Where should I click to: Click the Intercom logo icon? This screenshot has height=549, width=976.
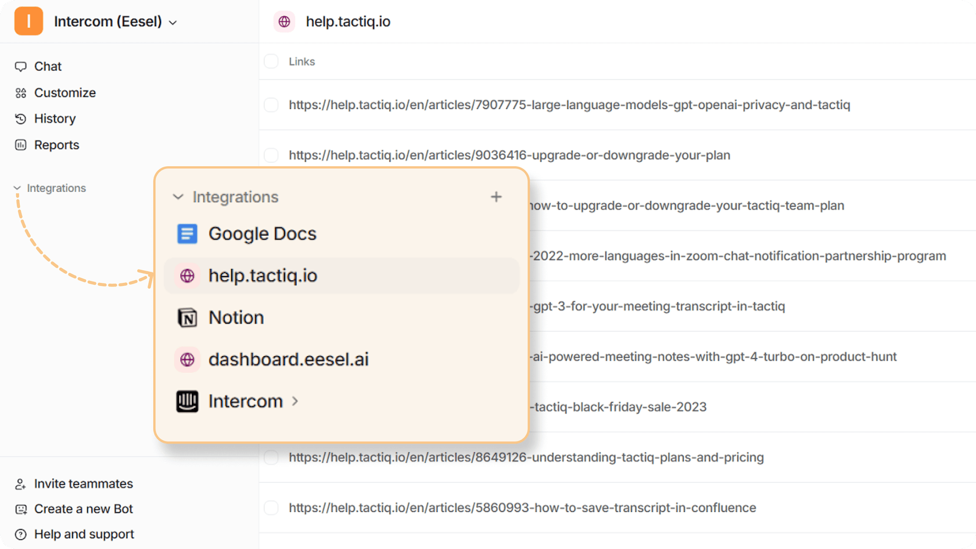coord(187,401)
